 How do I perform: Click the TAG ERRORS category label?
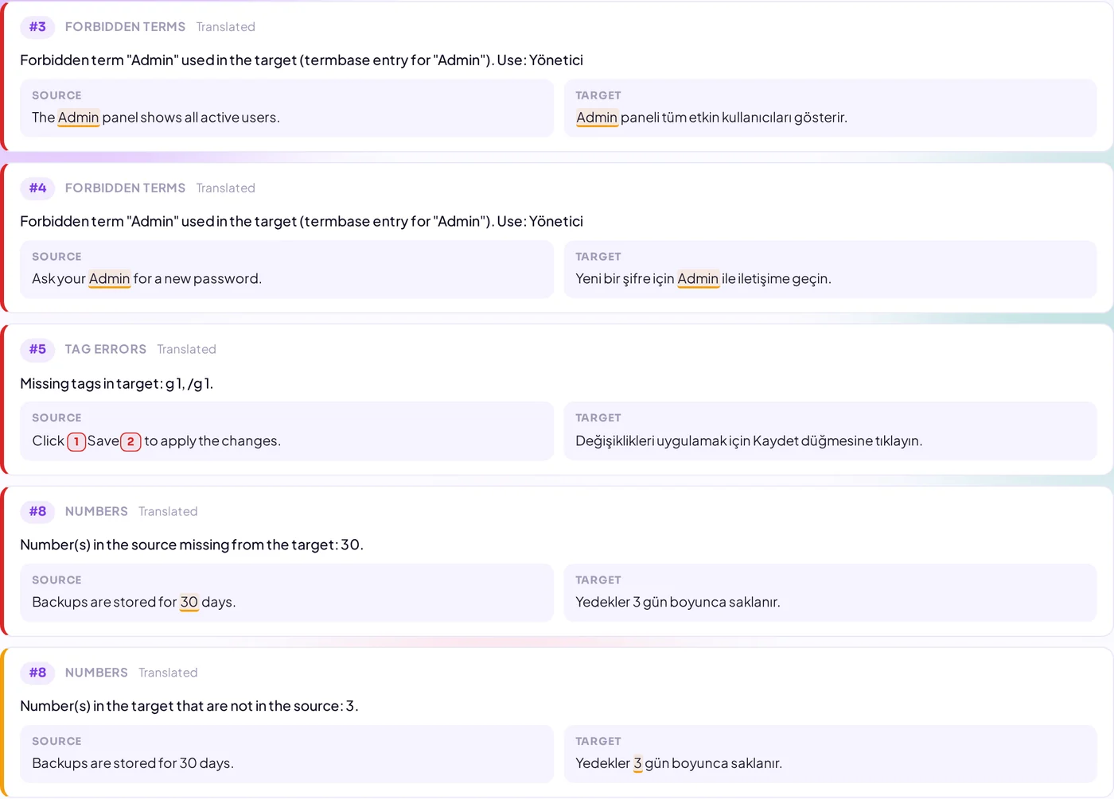pos(105,350)
